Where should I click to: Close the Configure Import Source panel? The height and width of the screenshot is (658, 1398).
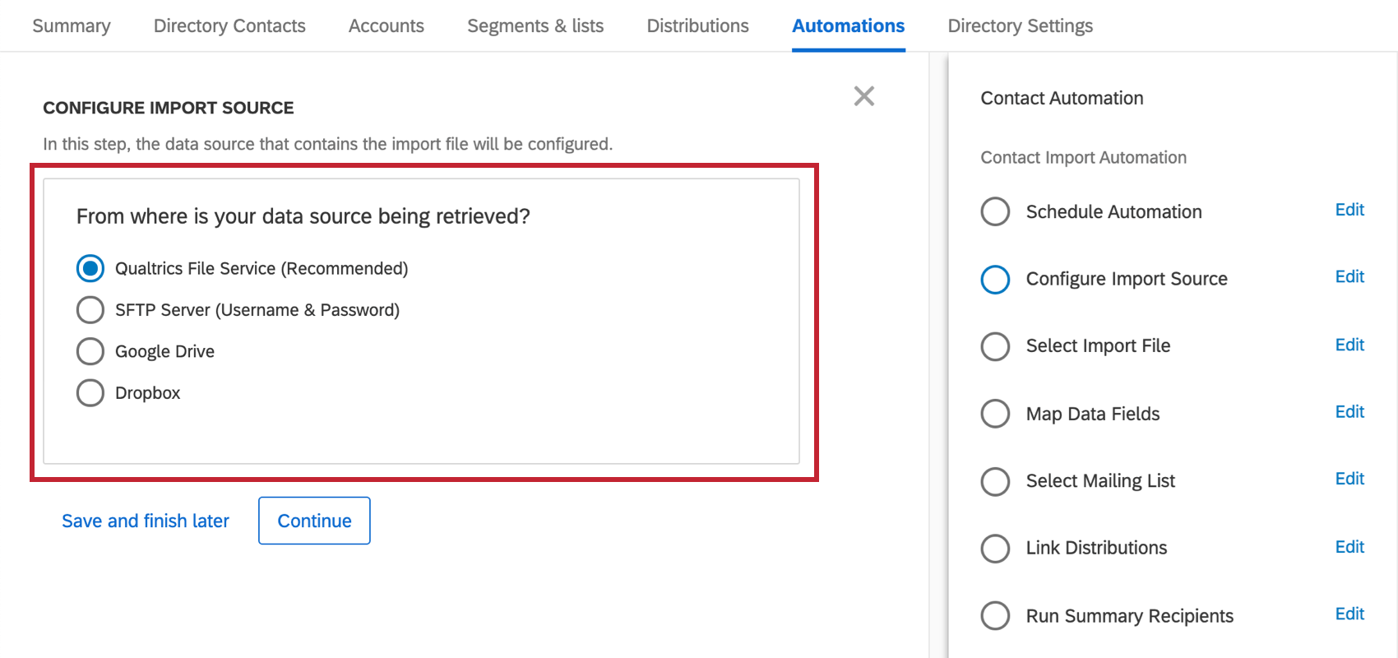863,96
